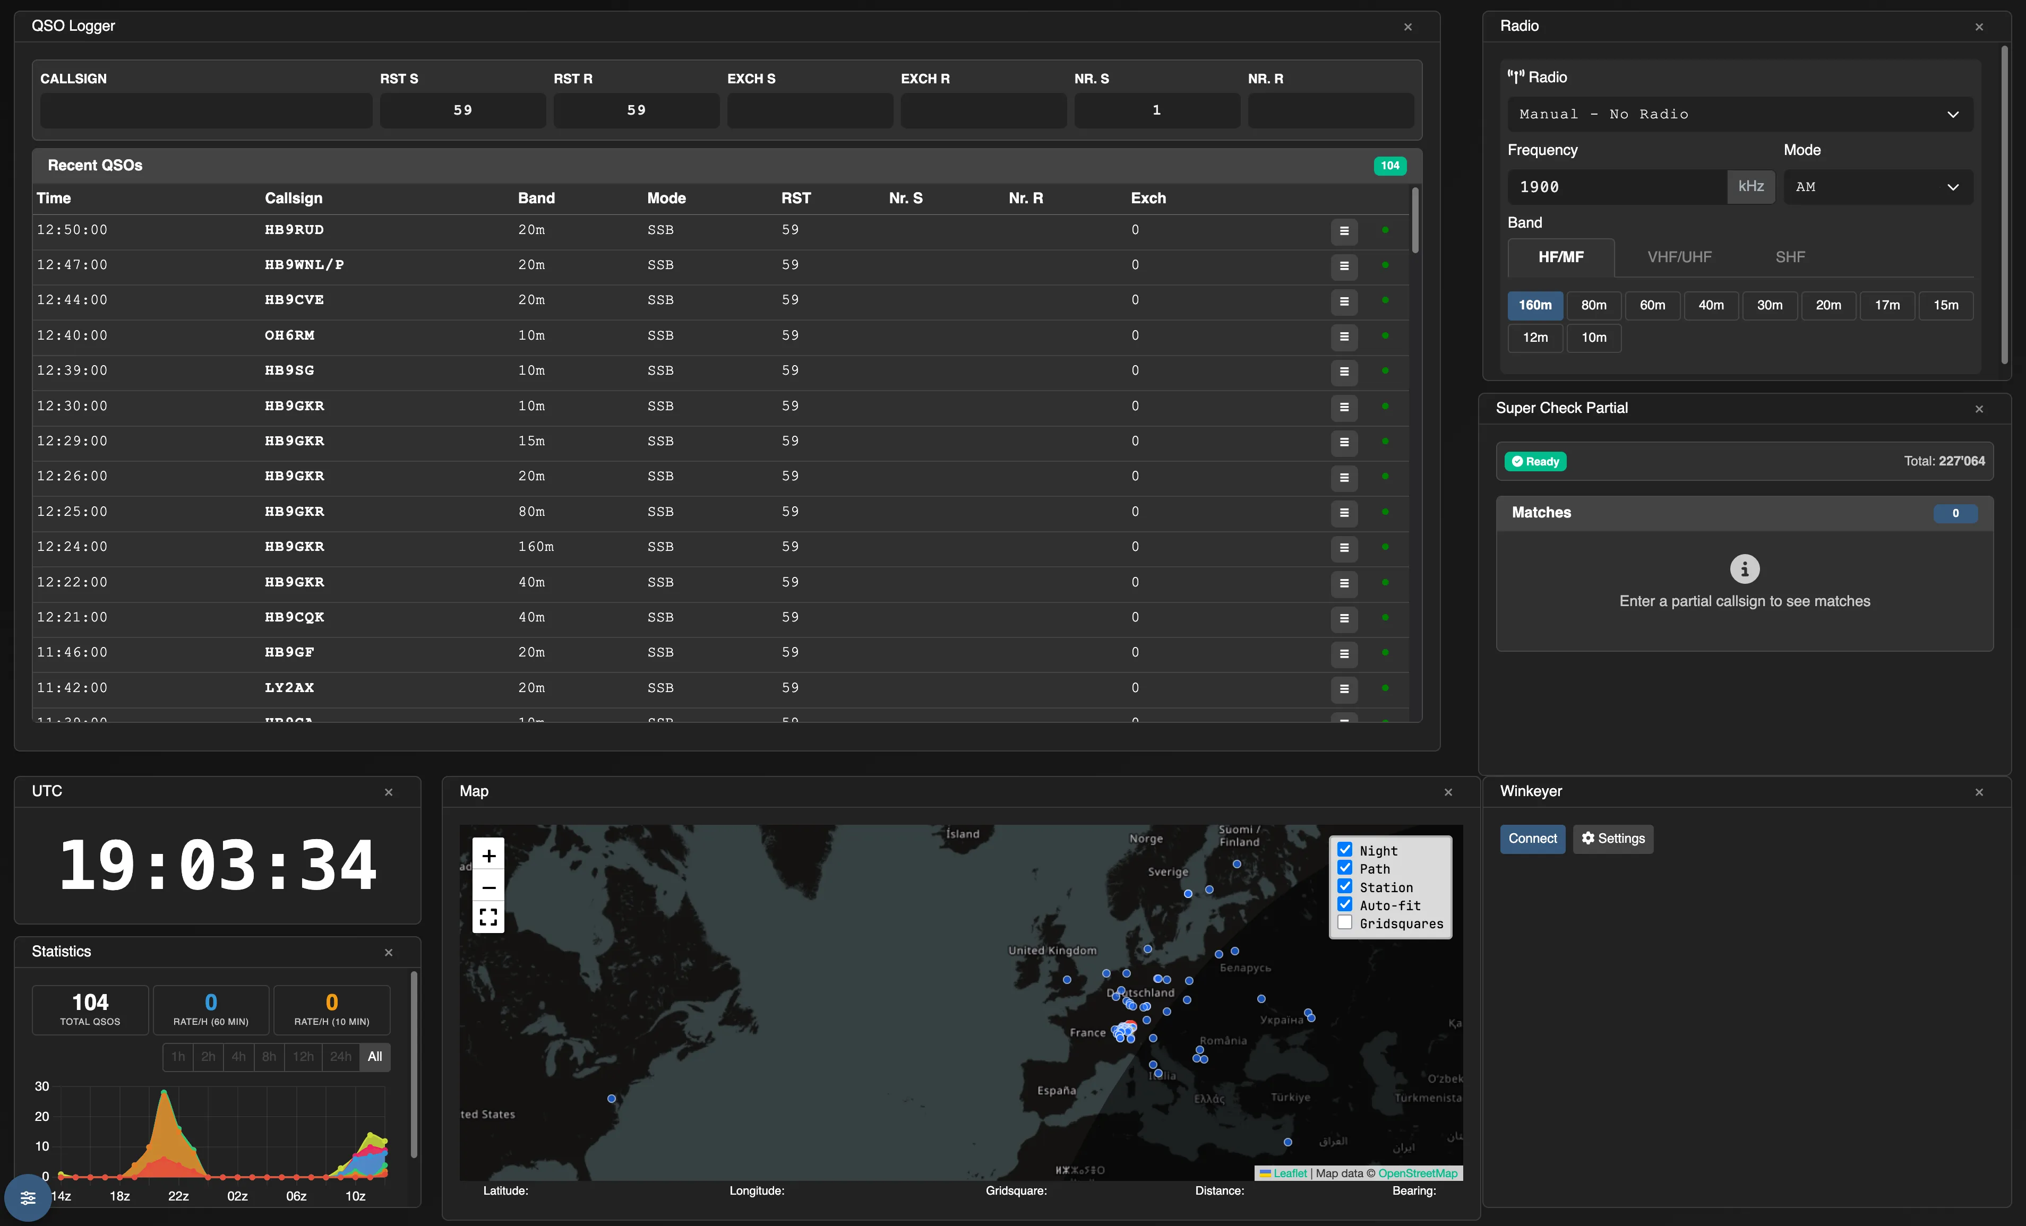Open row menu for HB9CVE QSO
This screenshot has width=2026, height=1226.
(x=1344, y=301)
